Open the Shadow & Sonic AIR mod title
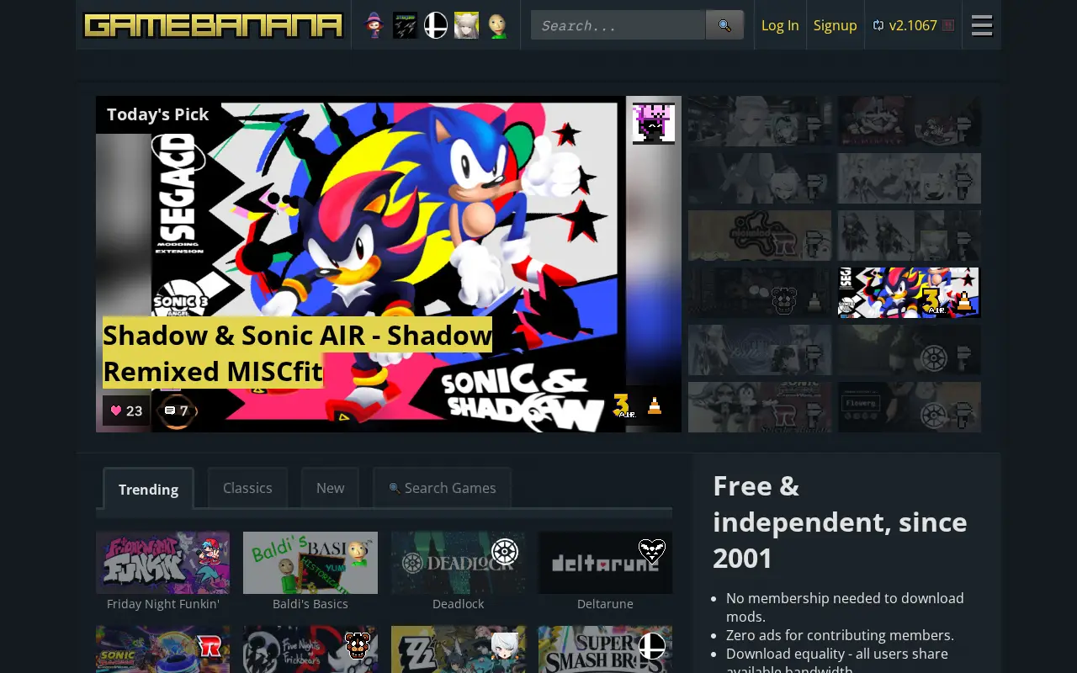The image size is (1077, 673). pos(297,353)
